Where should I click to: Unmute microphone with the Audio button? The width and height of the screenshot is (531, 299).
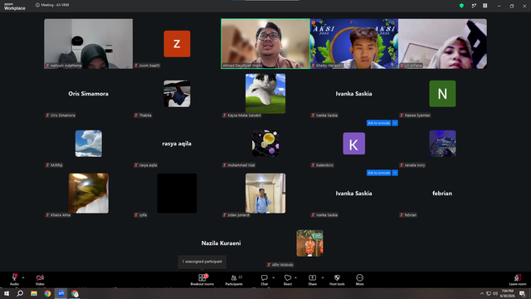[14, 280]
